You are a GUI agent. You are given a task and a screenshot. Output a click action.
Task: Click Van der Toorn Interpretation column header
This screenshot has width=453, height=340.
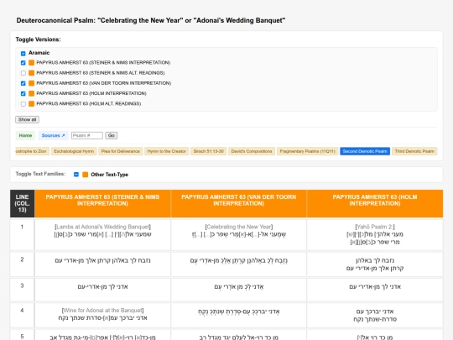pos(238,203)
